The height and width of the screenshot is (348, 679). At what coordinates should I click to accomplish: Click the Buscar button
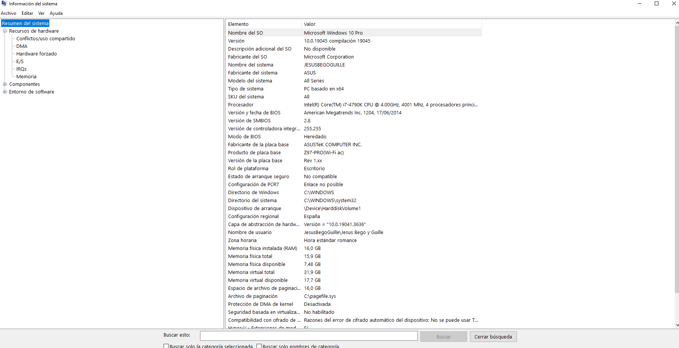[443, 337]
